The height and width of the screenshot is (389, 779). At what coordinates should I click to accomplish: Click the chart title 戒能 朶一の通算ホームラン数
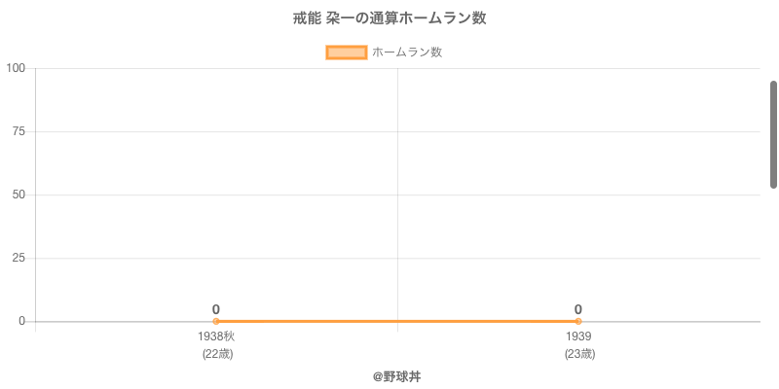389,18
